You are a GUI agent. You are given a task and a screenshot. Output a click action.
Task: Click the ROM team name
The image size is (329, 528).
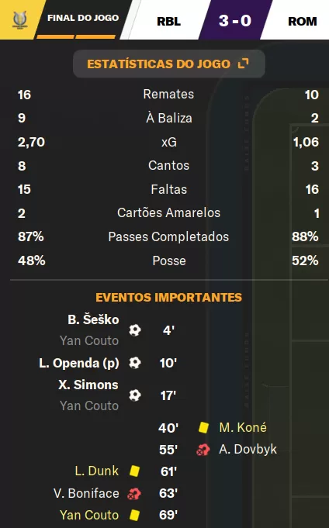303,21
